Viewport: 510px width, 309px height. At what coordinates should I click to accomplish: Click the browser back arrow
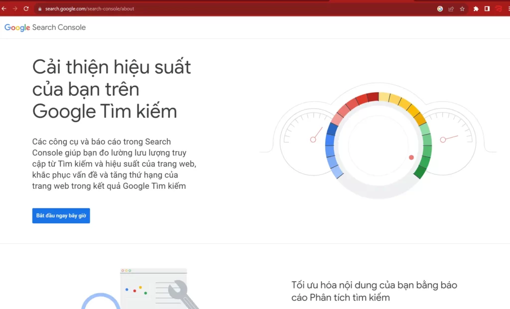pos(4,8)
